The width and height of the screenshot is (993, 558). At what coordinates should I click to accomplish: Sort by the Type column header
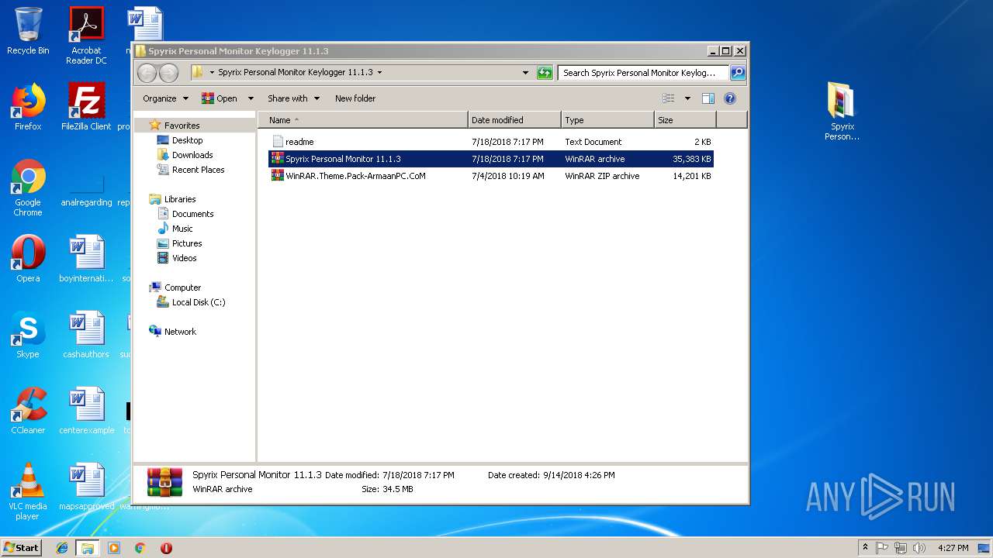coord(607,120)
